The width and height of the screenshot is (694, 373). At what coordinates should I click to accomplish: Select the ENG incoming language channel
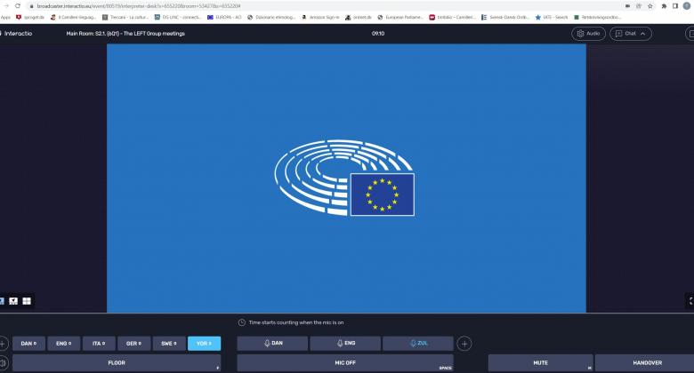[x=64, y=344]
